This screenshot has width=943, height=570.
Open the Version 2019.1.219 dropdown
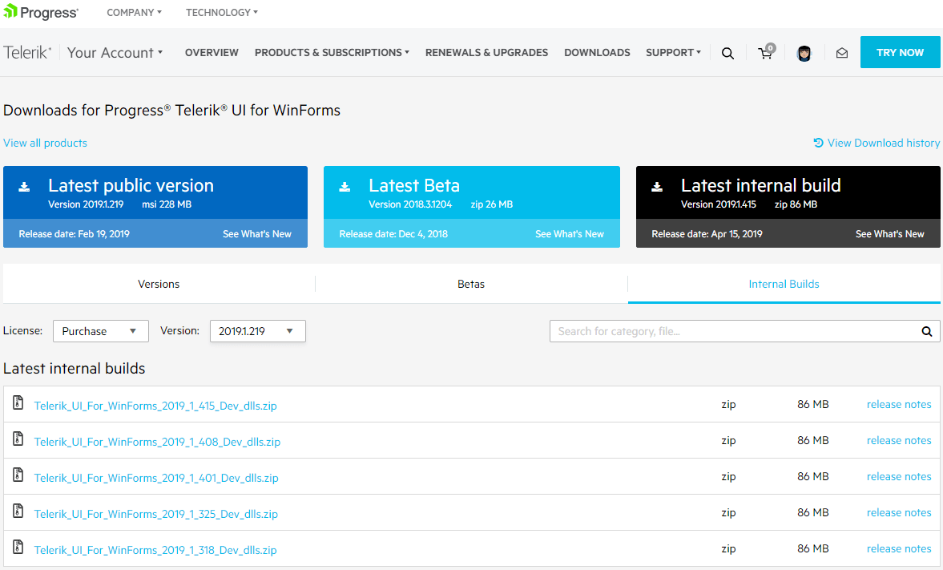257,331
